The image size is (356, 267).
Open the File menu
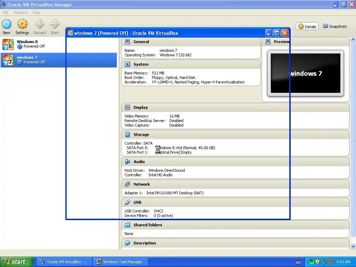(5, 13)
